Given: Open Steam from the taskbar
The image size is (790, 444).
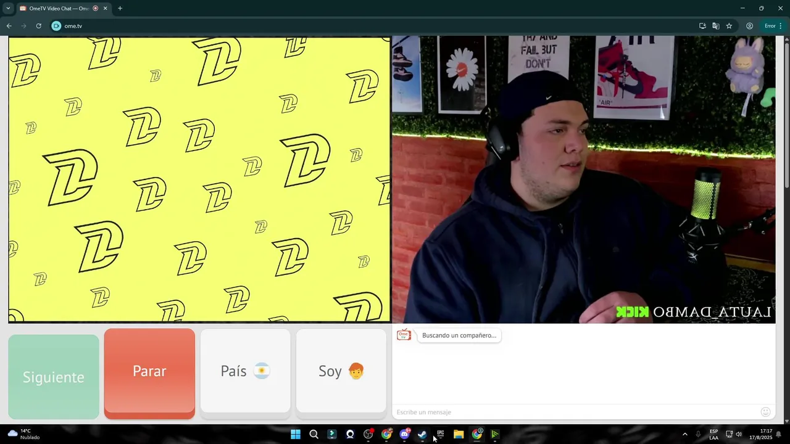Looking at the screenshot, I should (422, 434).
